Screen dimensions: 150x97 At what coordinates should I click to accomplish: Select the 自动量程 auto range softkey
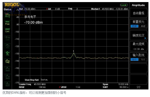pyautogui.click(x=139, y=13)
